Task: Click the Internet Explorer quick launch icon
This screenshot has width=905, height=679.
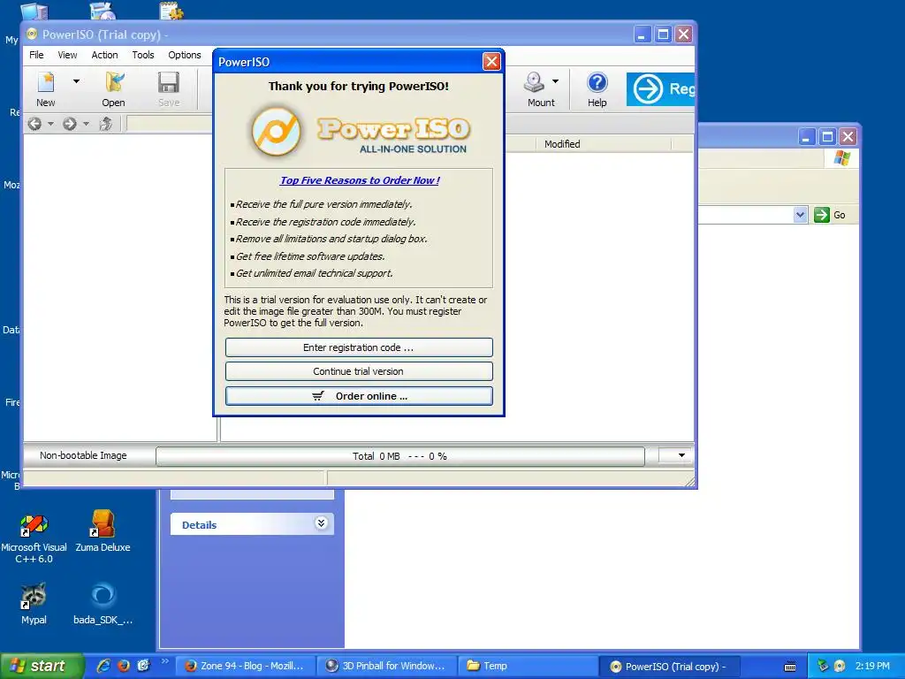Action: click(104, 666)
